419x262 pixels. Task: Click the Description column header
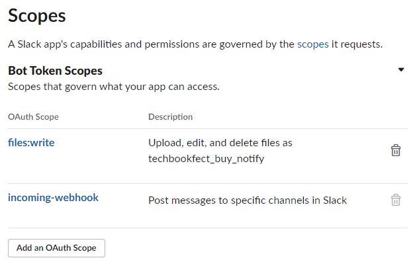point(171,116)
